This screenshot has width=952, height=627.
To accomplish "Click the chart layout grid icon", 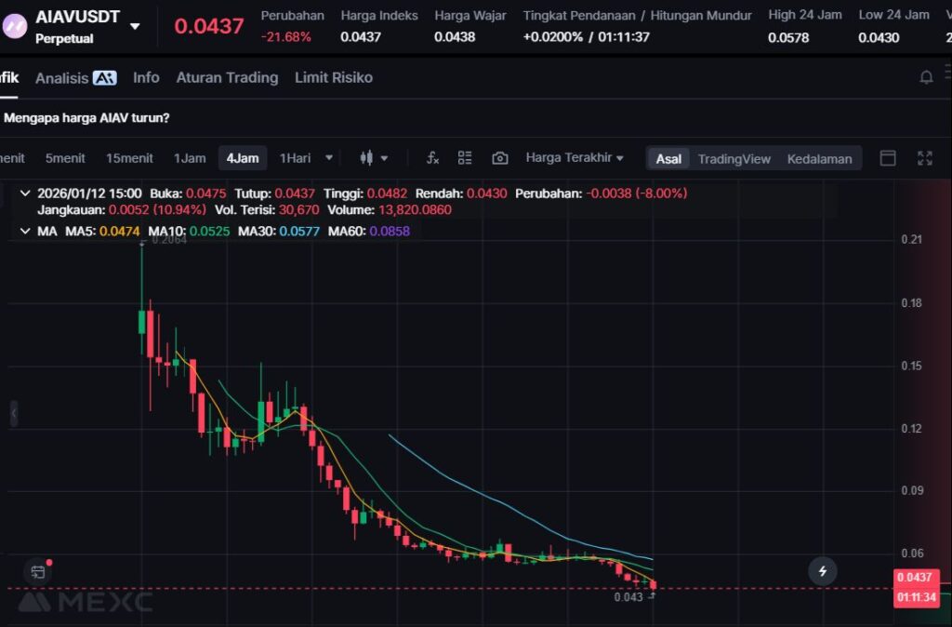I will [465, 158].
